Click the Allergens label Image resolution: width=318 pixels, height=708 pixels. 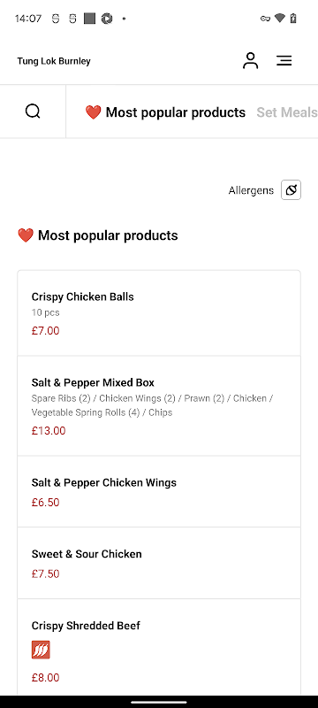coord(251,190)
